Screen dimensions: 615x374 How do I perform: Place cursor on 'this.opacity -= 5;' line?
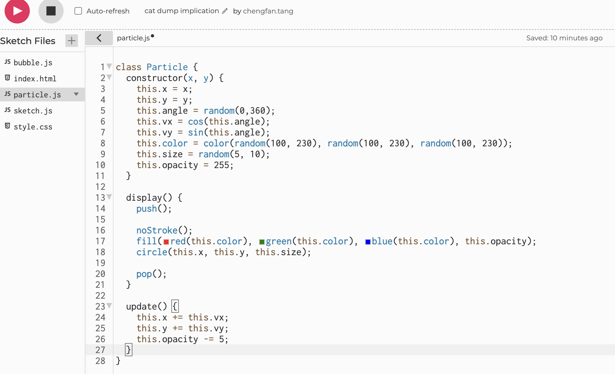(x=182, y=339)
